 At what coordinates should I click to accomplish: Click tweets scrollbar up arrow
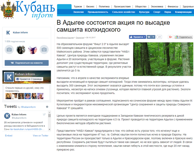tap(49, 112)
